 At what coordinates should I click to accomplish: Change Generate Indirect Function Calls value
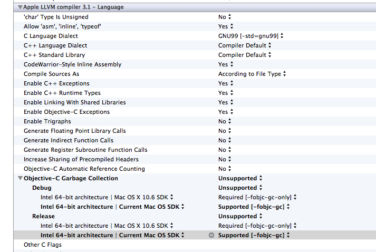point(225,140)
